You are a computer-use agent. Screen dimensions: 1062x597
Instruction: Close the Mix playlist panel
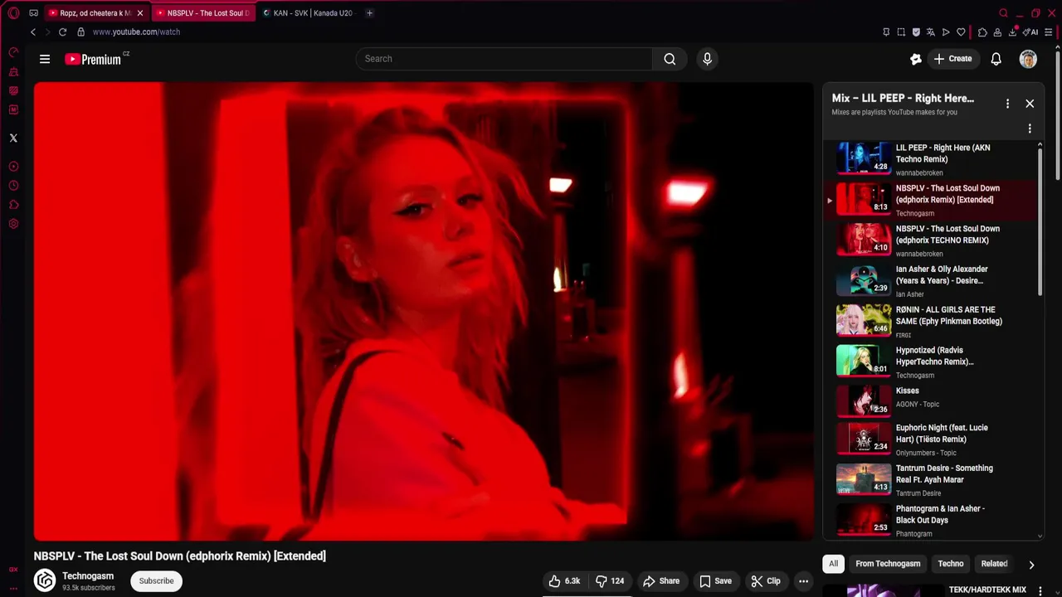[1030, 104]
